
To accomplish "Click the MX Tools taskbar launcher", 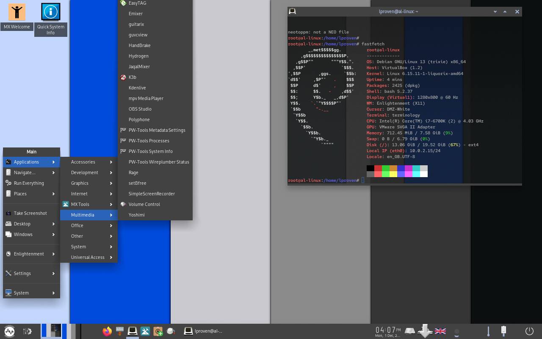I will (145, 331).
